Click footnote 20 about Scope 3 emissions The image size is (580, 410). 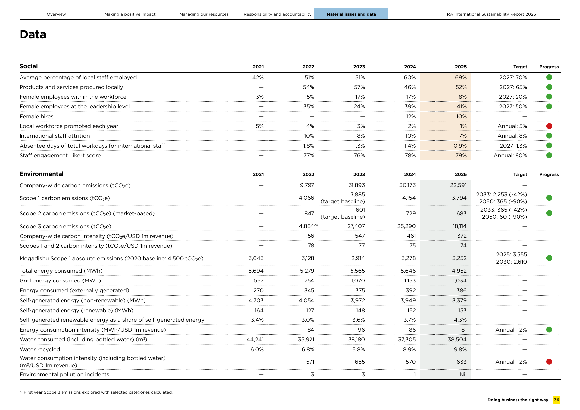pos(96,392)
